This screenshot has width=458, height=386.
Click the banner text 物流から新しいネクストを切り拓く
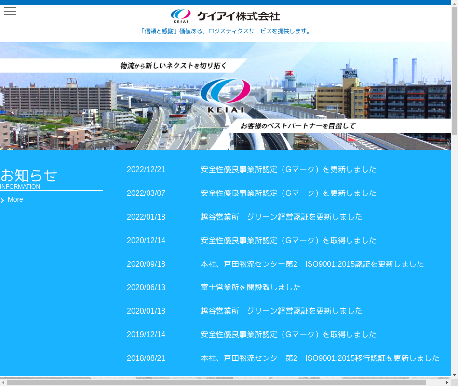[173, 66]
